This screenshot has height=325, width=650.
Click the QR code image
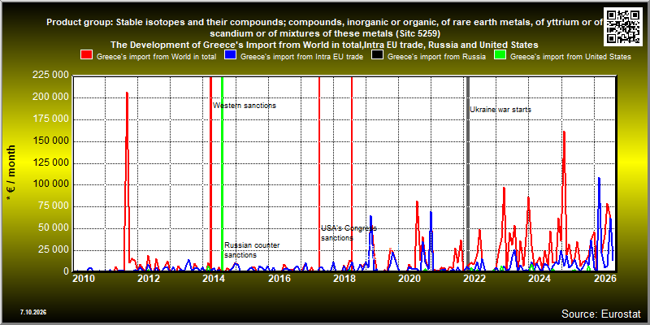pos(623,26)
